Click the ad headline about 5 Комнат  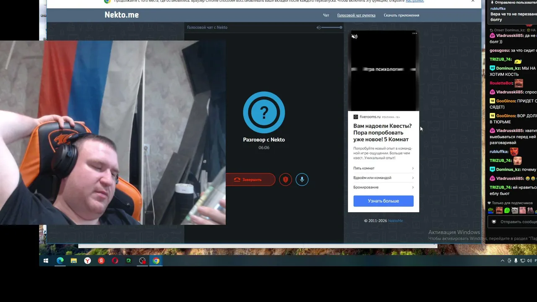click(x=383, y=133)
